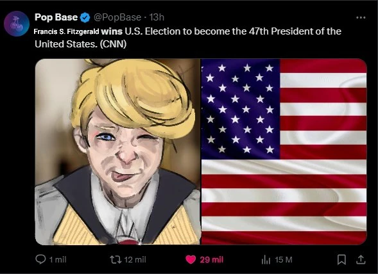Open the 13h timestamp permalink

(x=157, y=17)
